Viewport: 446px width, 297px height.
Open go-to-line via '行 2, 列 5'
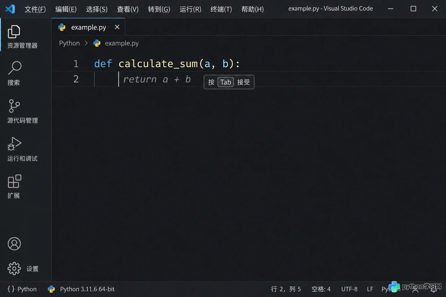[286, 289]
